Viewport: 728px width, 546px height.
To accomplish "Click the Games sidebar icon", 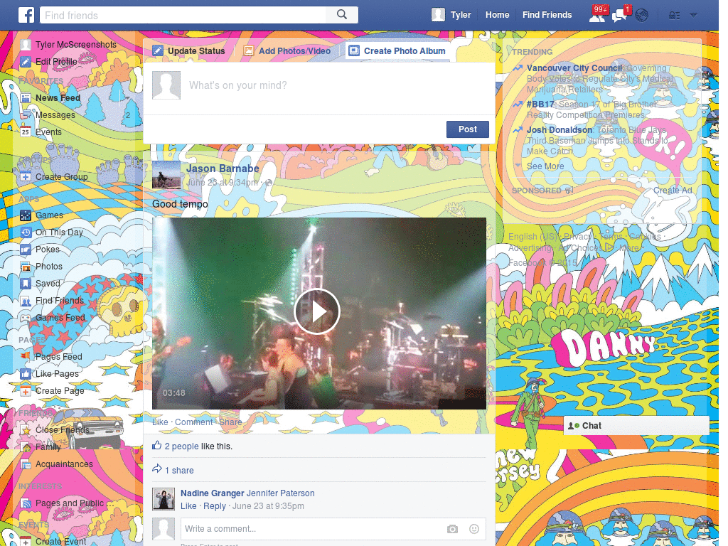I will tap(26, 215).
